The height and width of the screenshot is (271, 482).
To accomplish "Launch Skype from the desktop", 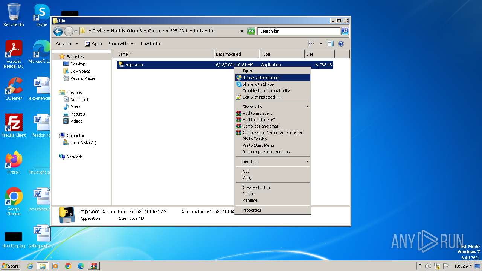I will (x=42, y=15).
